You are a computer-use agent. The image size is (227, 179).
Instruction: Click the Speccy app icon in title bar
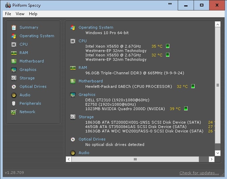8,5
